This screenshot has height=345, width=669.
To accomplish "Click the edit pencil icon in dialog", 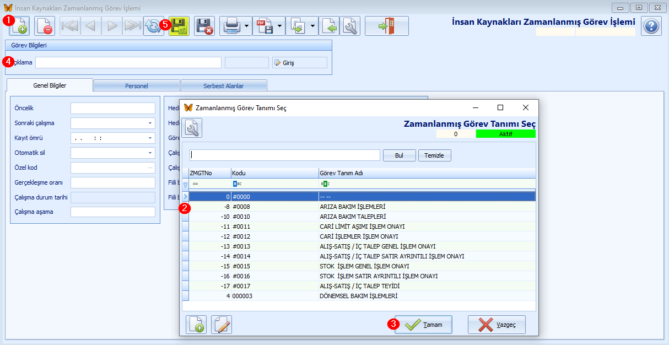I will [222, 325].
